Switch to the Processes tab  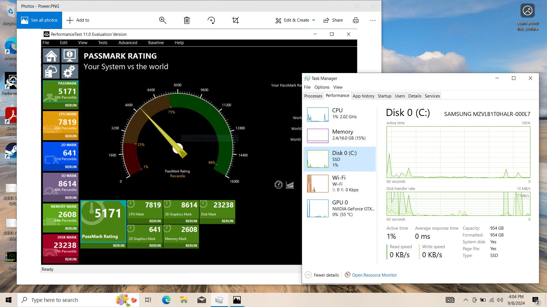point(313,96)
